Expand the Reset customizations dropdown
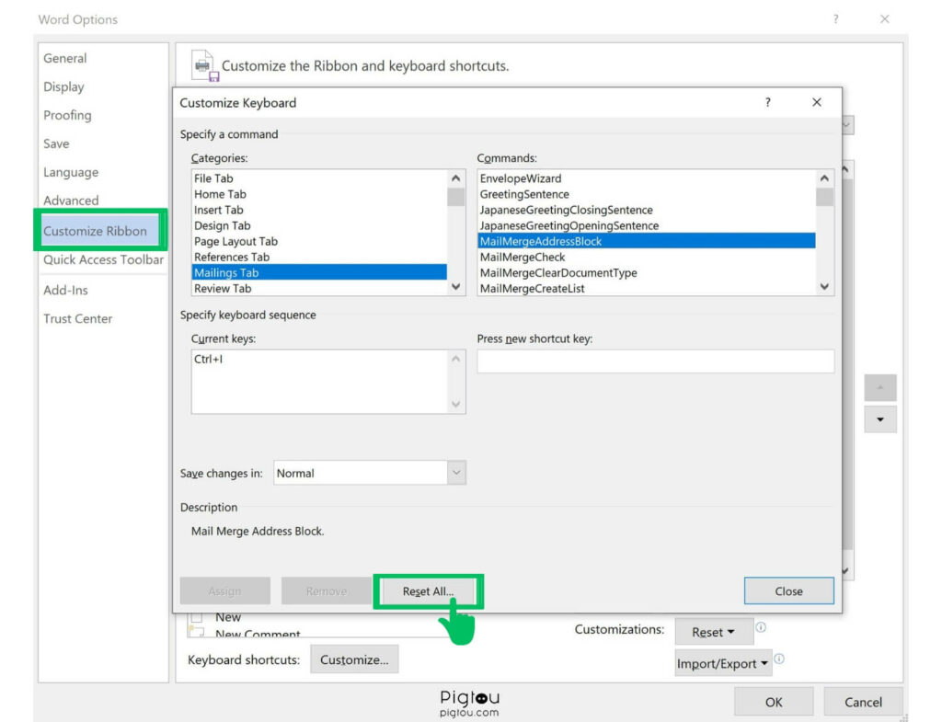Image resolution: width=942 pixels, height=722 pixels. [x=714, y=632]
